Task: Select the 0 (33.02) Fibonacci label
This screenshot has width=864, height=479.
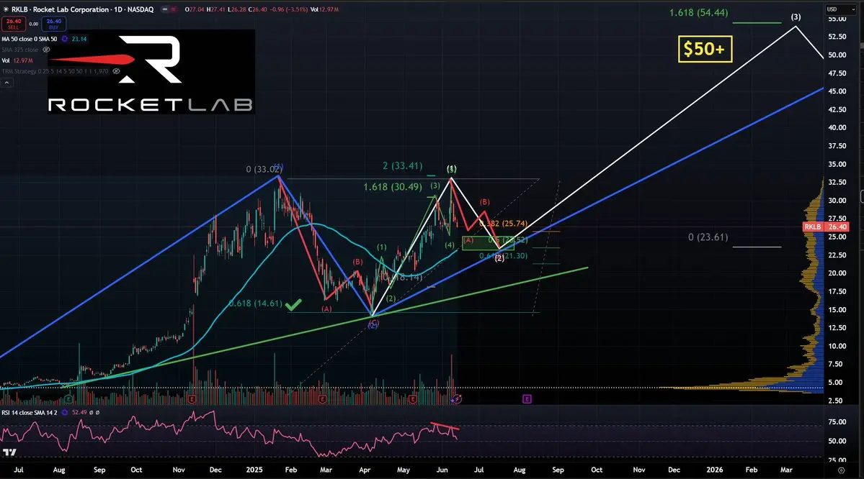Action: (x=264, y=170)
